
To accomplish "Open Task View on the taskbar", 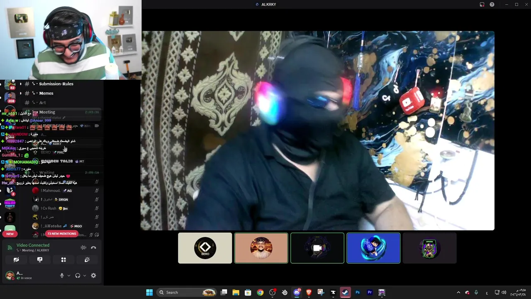I will pyautogui.click(x=224, y=292).
